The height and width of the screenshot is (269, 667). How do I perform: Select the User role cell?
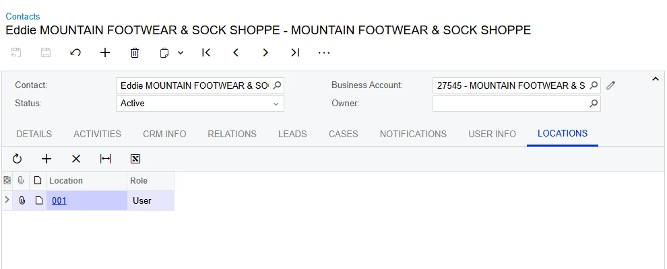[151, 200]
